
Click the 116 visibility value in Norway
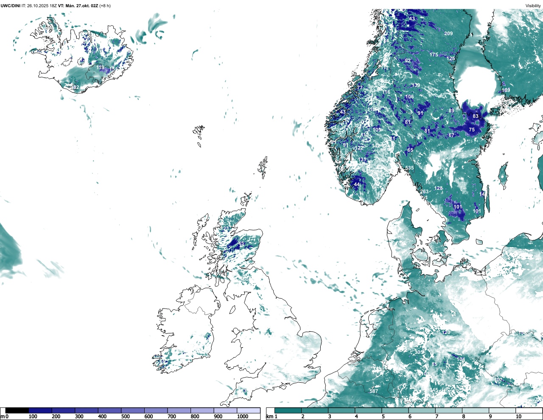(x=386, y=92)
